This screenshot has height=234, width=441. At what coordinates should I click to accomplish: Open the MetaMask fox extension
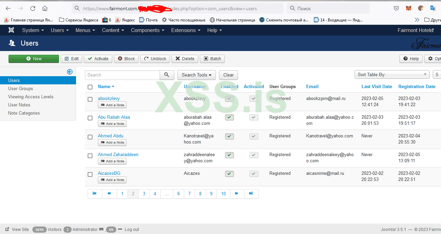tap(408, 9)
